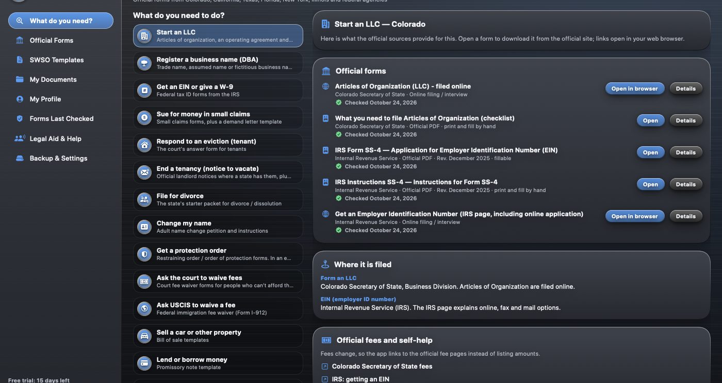Open Get an EIN page in browser
This screenshot has height=383, width=722.
tap(634, 216)
